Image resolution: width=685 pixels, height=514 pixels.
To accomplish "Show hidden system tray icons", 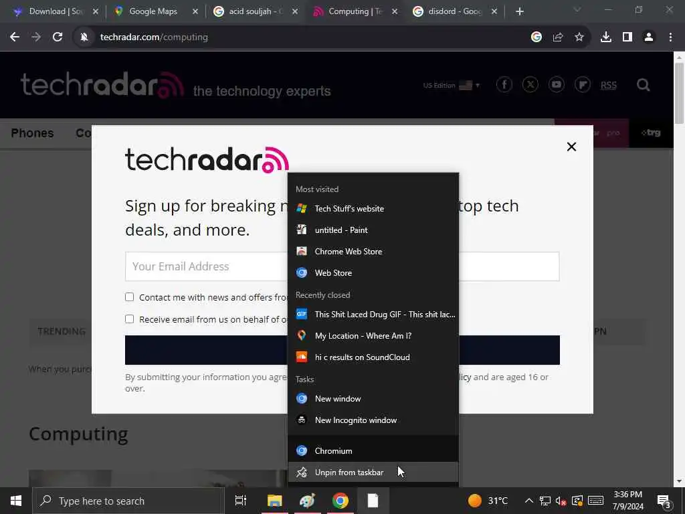I will point(528,501).
